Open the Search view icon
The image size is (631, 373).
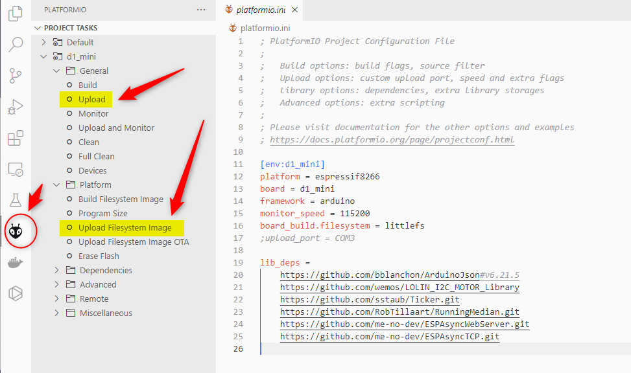tap(15, 45)
